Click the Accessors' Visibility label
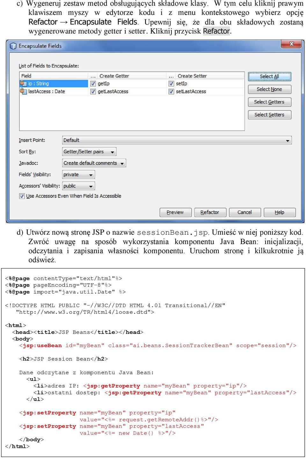Screen dimensions: 306x458 pyautogui.click(x=39, y=186)
